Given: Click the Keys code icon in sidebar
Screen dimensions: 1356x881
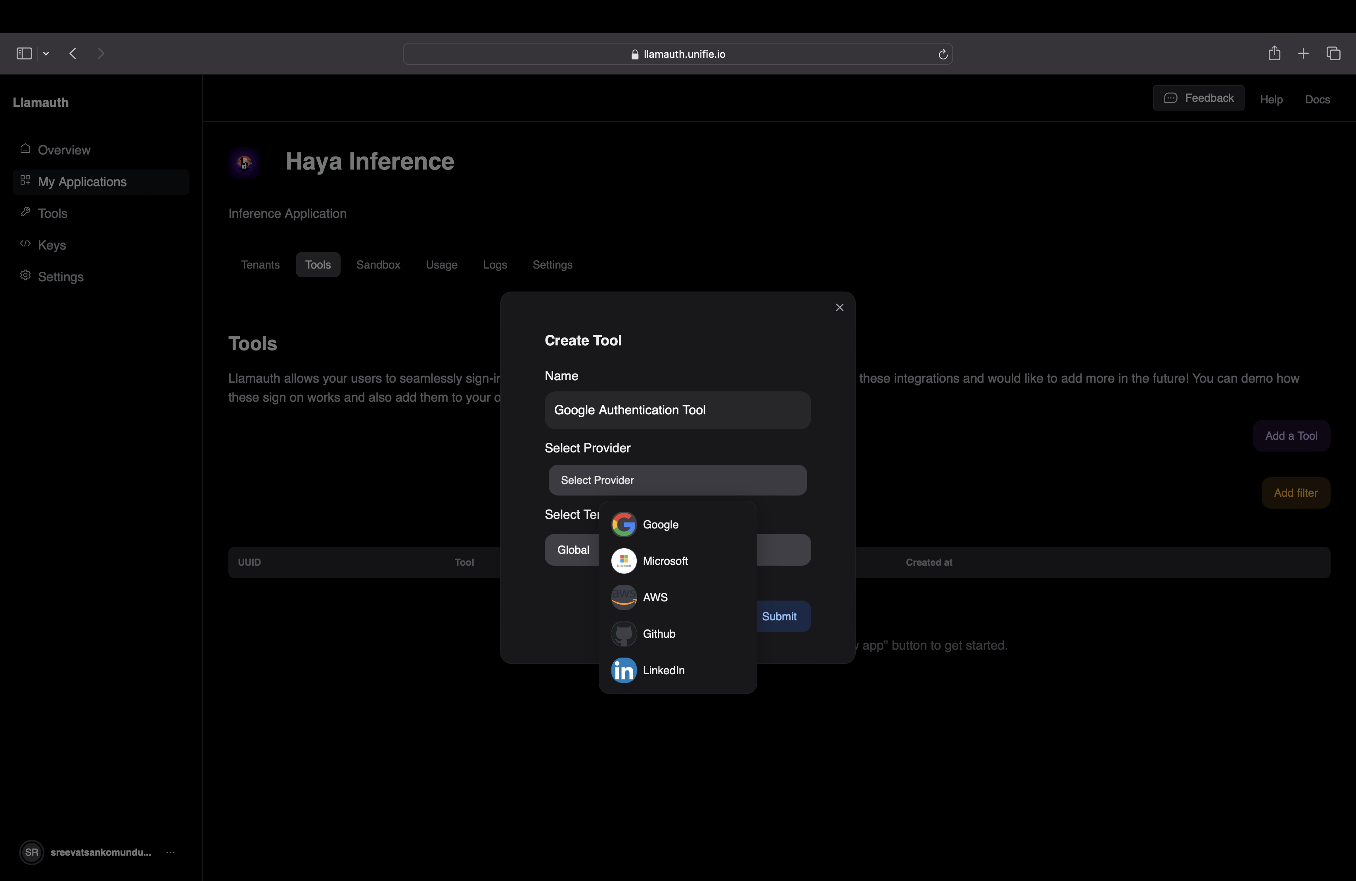Looking at the screenshot, I should point(25,244).
